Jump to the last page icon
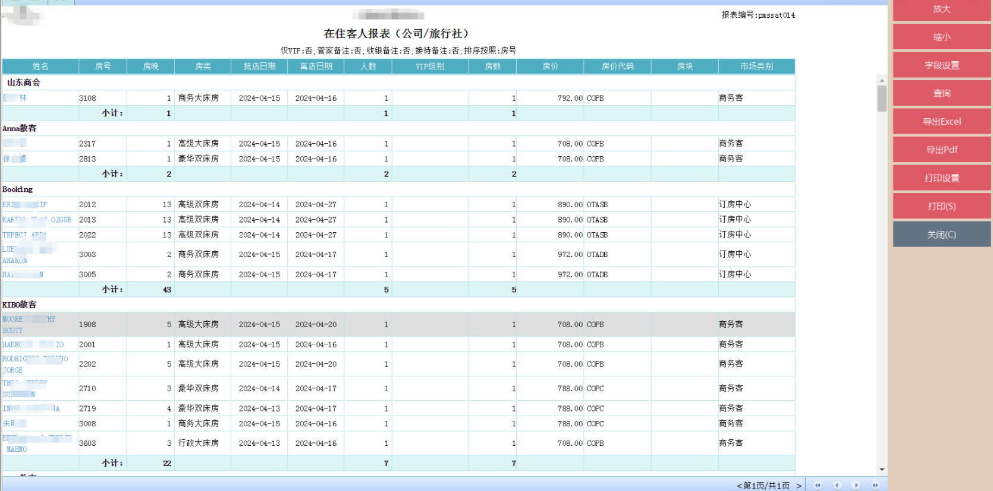 (875, 485)
